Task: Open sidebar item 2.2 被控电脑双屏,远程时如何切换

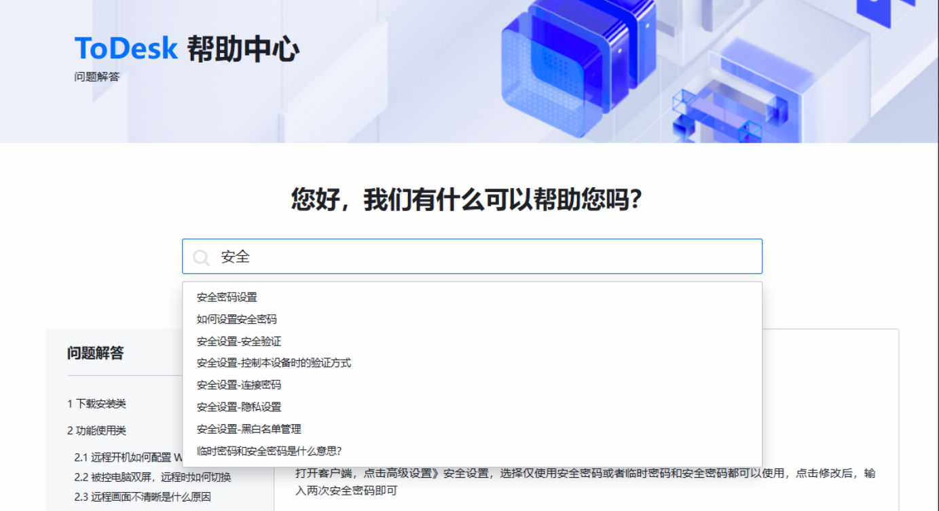Action: (x=153, y=477)
